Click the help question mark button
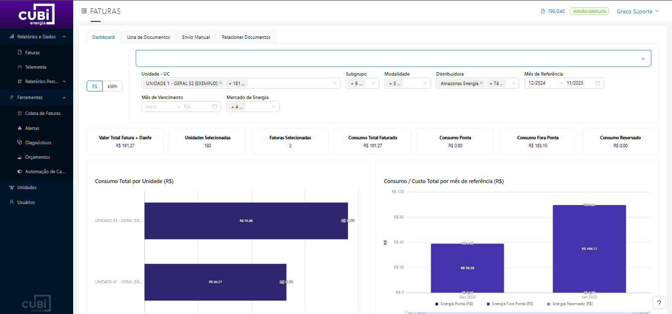The height and width of the screenshot is (314, 672). 659,303
